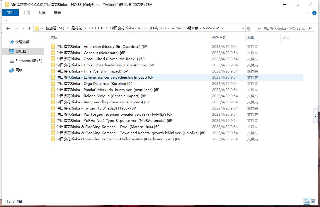
Task: Select 此电脑 in navigation pane
Action: (x=21, y=51)
